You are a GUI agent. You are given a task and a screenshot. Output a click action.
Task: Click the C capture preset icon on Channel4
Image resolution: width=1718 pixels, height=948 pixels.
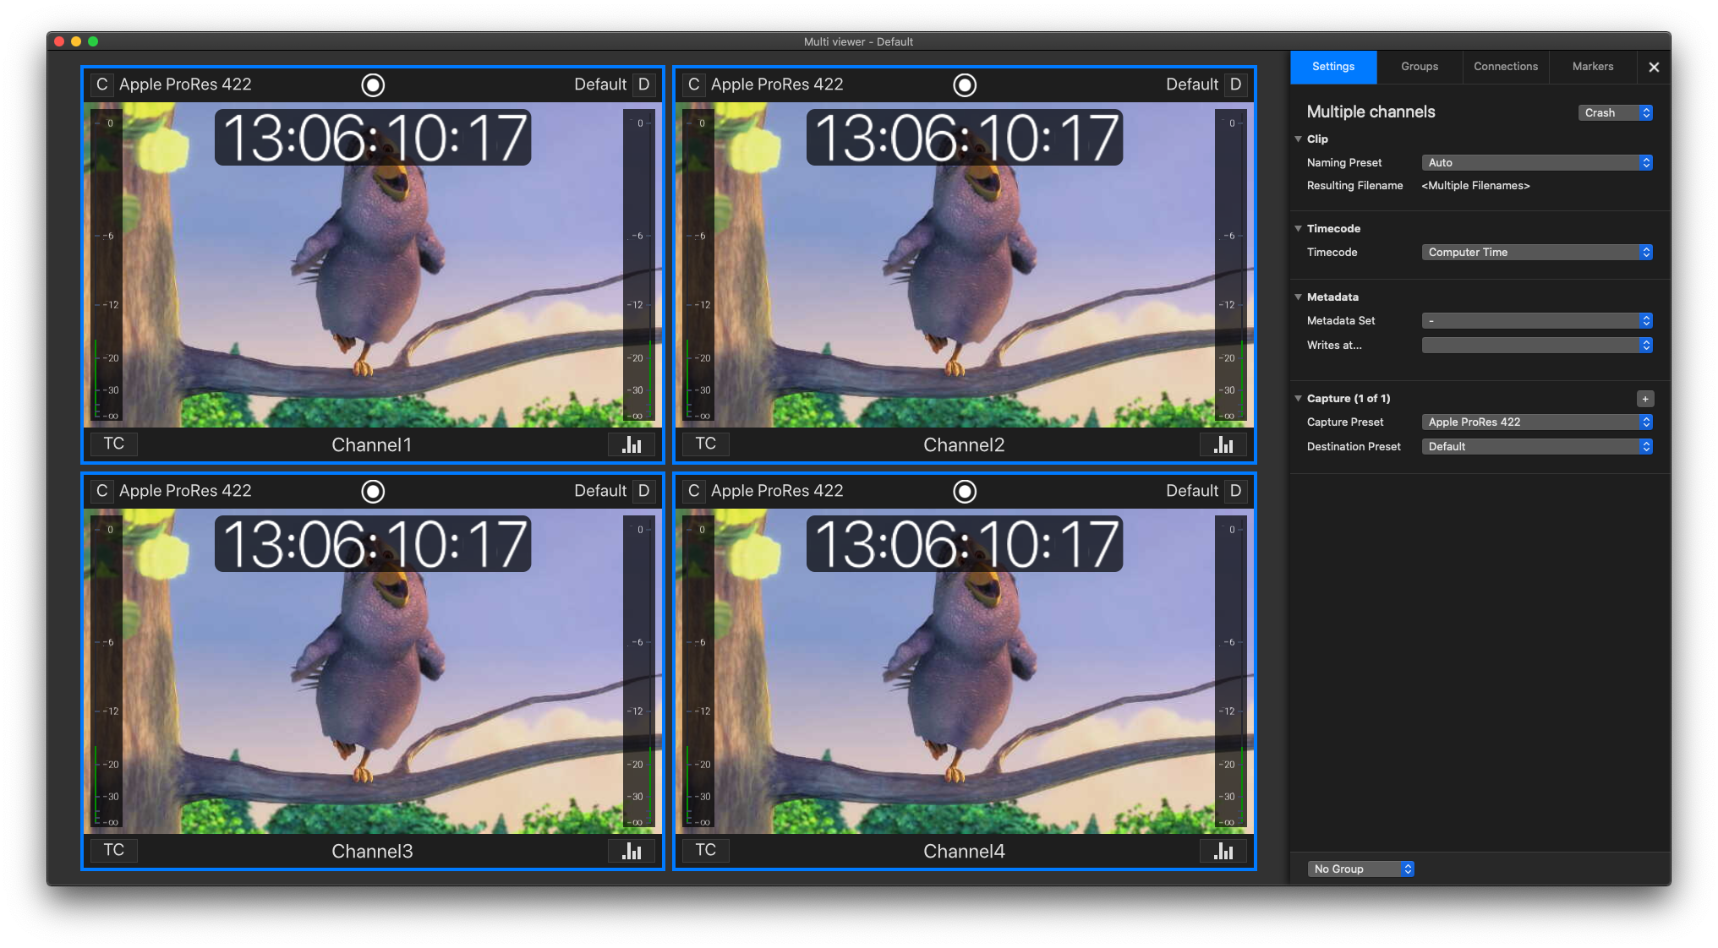click(x=693, y=491)
